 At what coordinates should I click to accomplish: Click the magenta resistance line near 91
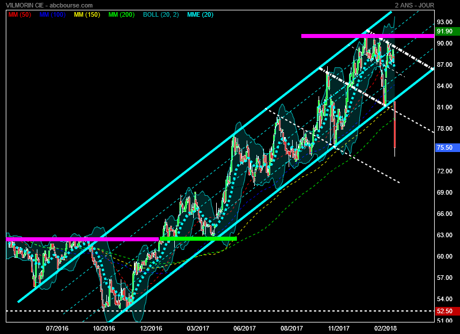(367, 36)
